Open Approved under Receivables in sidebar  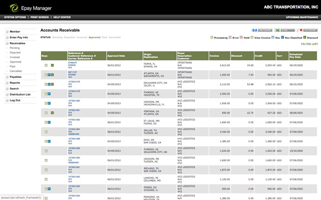tap(16, 62)
